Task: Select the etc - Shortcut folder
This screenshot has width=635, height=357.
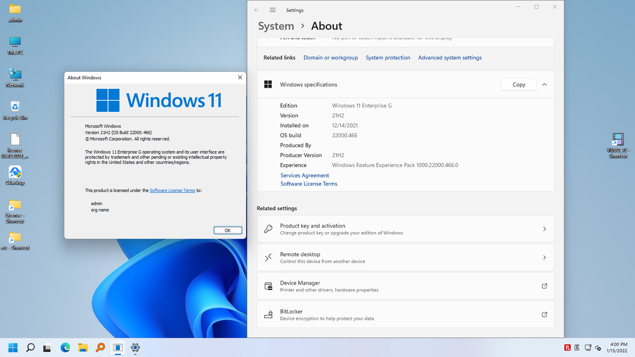Action: click(x=15, y=240)
